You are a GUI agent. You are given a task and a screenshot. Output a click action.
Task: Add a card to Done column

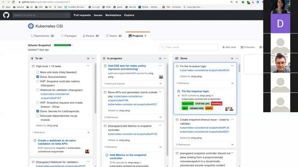(x=232, y=58)
